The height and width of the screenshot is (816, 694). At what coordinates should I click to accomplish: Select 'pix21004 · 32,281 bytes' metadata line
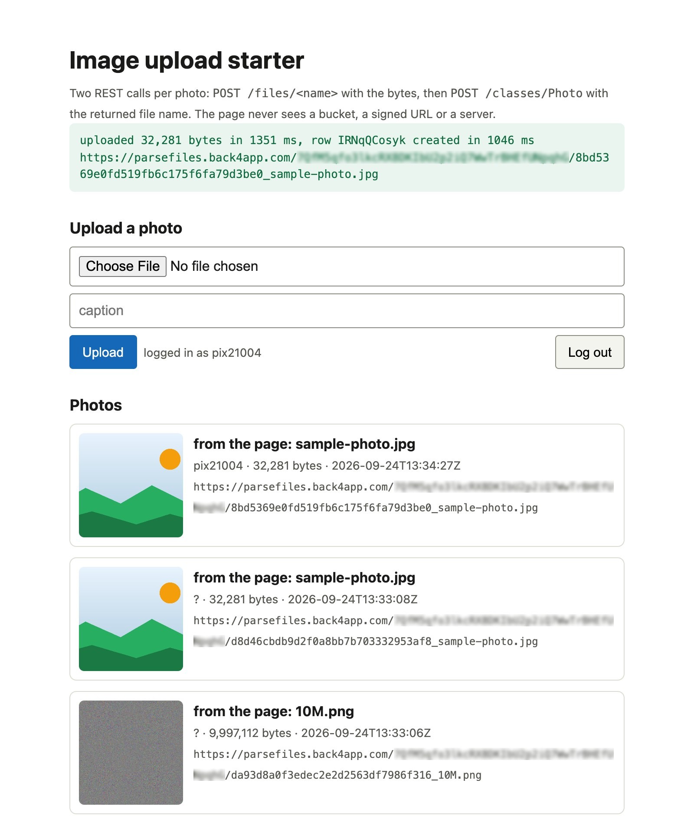[327, 466]
